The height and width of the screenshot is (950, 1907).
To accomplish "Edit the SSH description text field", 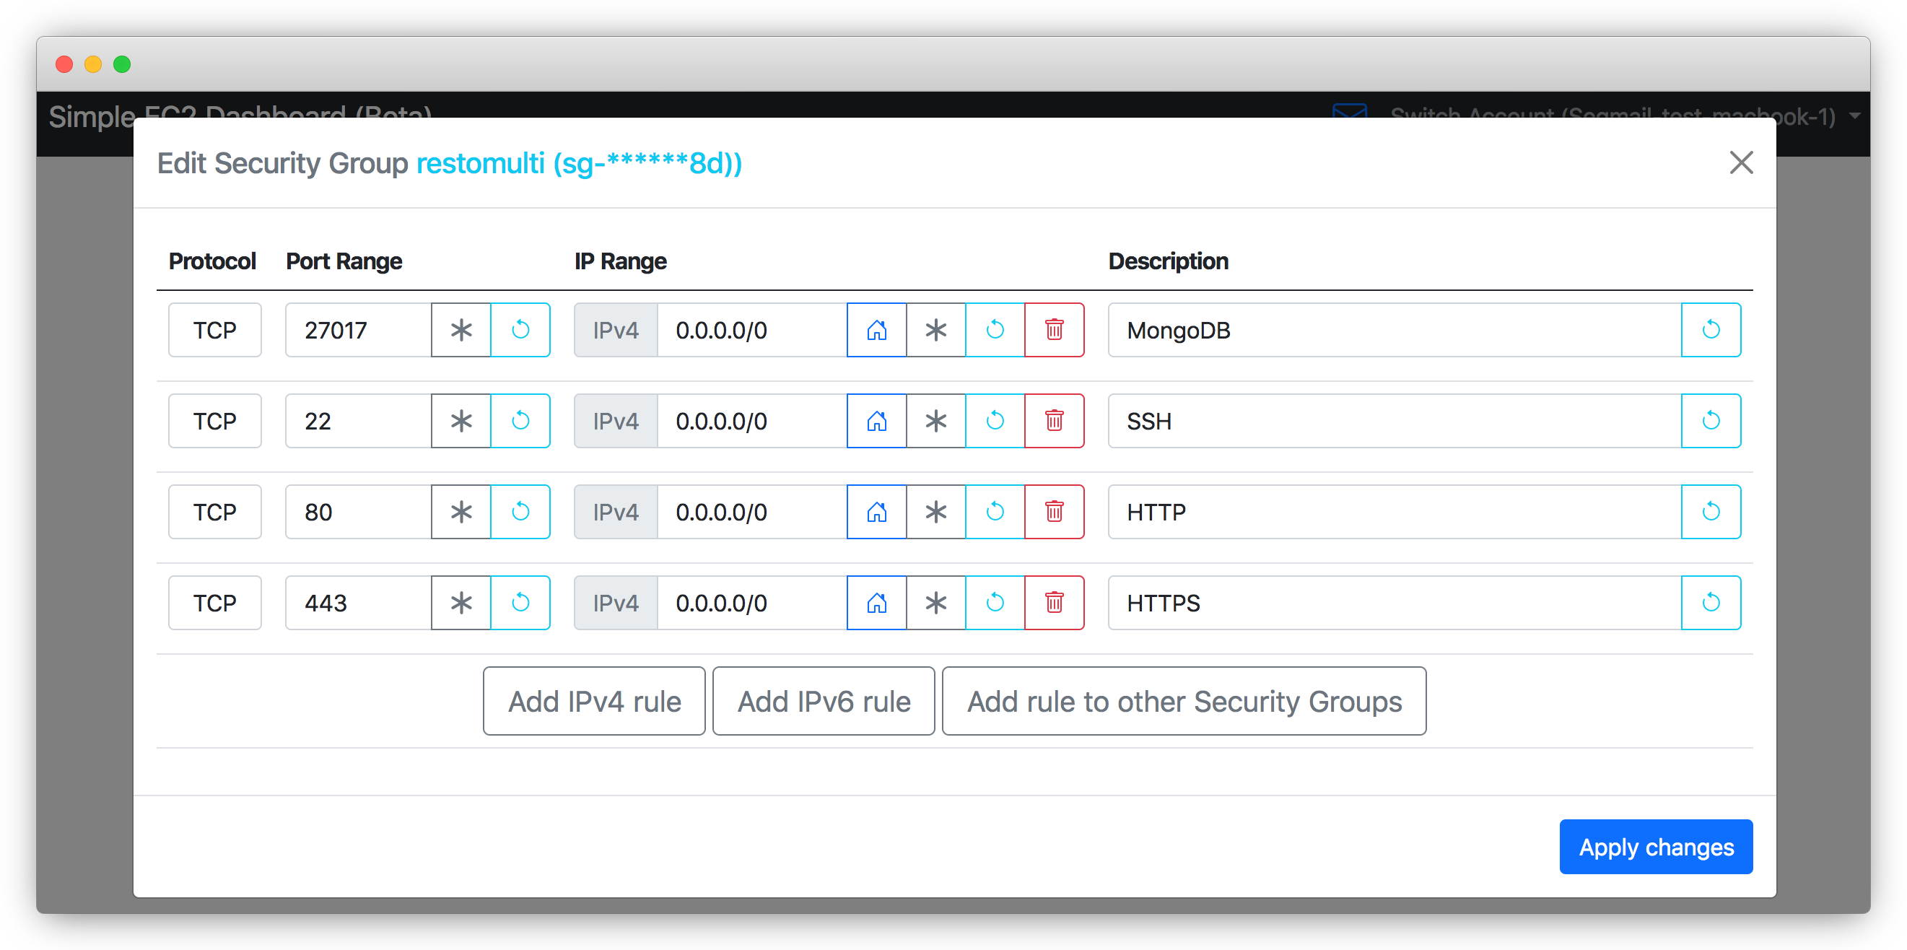I will pos(1395,421).
